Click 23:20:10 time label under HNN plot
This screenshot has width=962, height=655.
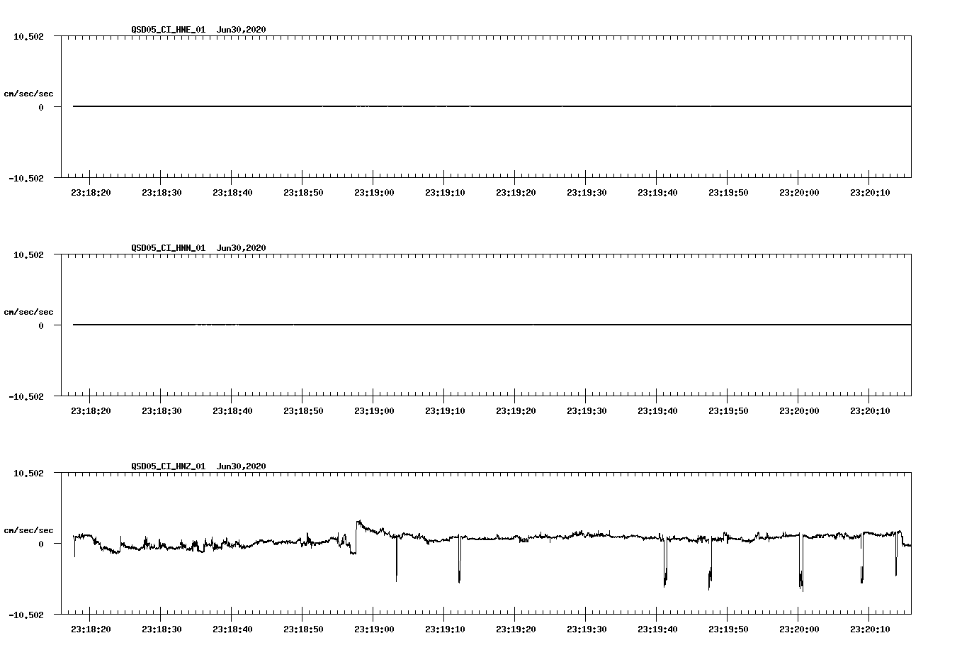point(870,411)
